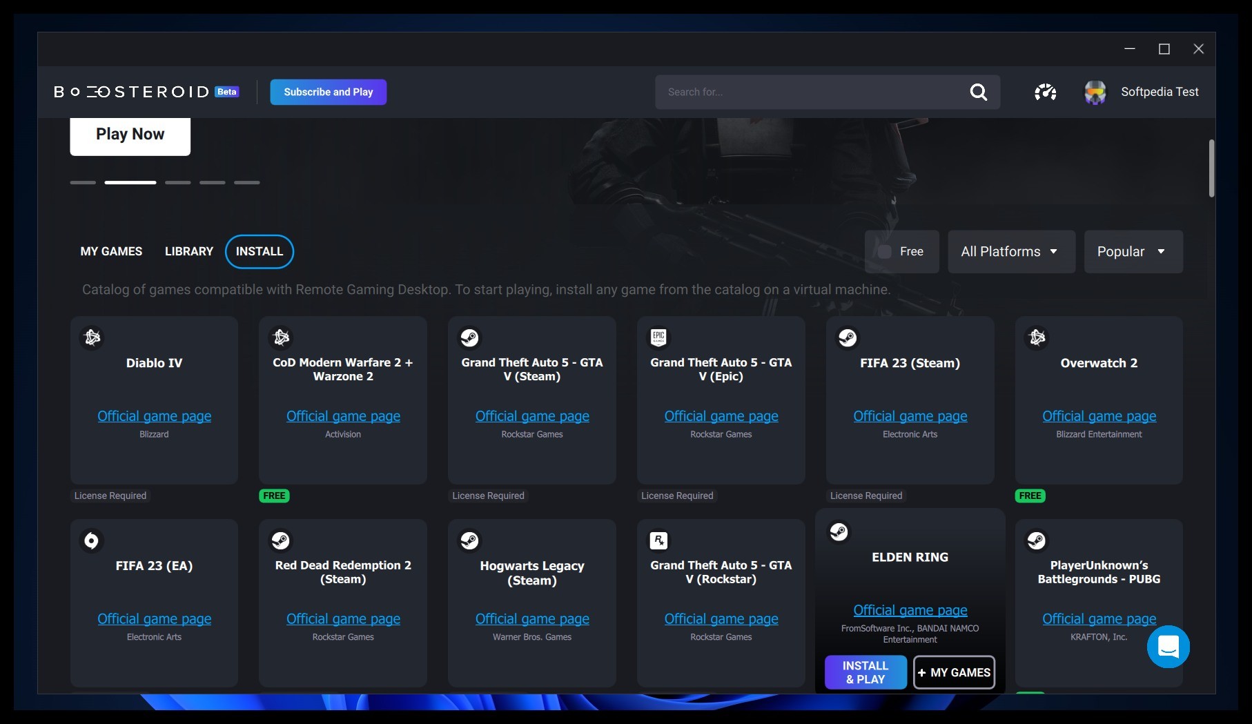Click Steam icon on FIFA 23 (Steam) card
The image size is (1252, 724).
coord(848,337)
